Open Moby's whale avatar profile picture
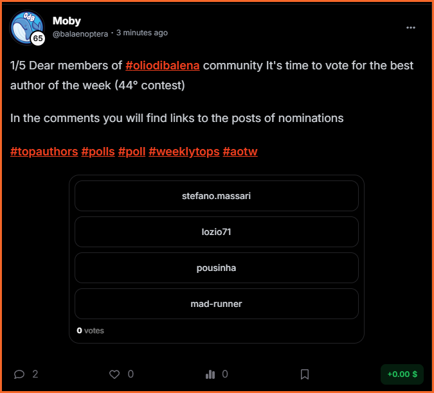This screenshot has width=434, height=393. pos(27,28)
